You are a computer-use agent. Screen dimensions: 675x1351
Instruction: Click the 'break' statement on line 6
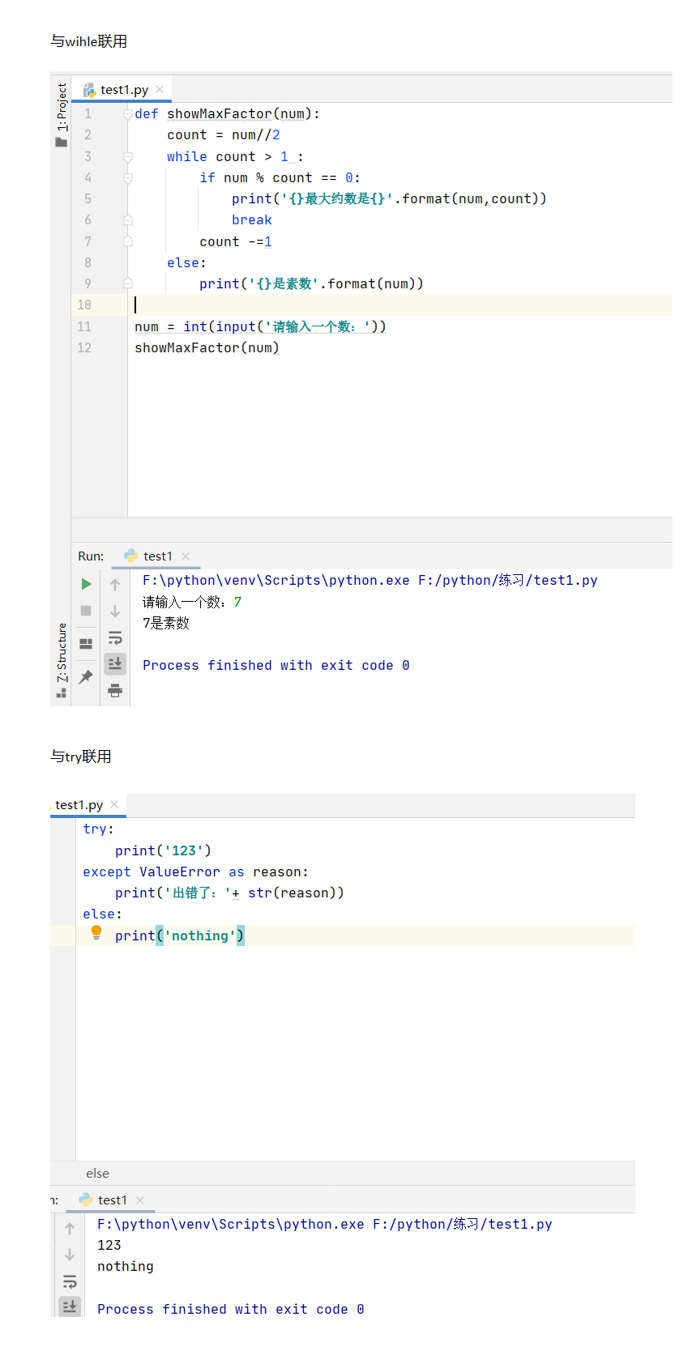point(252,220)
